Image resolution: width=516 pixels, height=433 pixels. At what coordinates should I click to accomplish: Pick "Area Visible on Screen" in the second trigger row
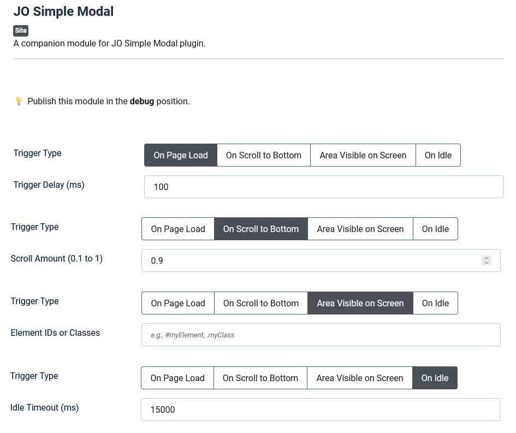(x=360, y=229)
